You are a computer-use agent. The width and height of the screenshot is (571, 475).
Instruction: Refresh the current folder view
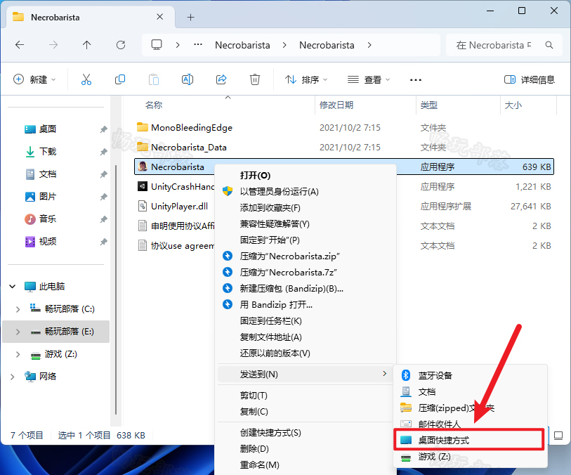pyautogui.click(x=121, y=45)
